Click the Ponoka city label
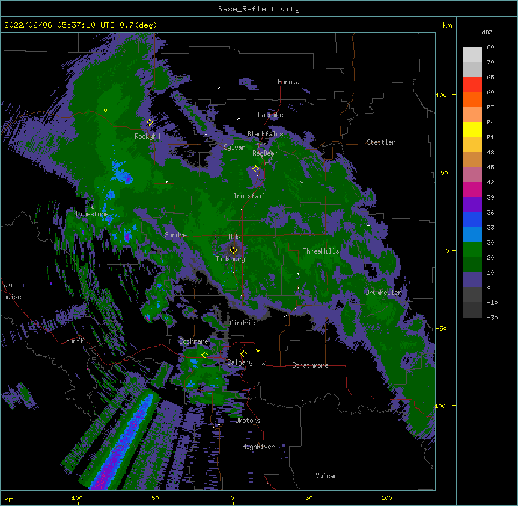Screen dimensions: 518x506 coord(288,82)
